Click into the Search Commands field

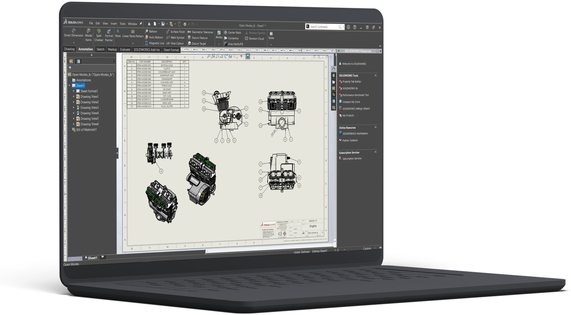[323, 27]
